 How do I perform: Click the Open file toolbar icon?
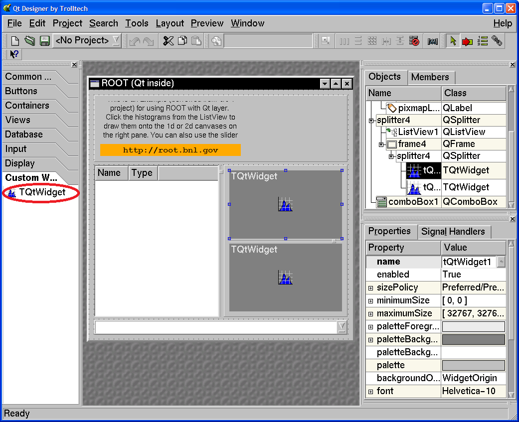pyautogui.click(x=30, y=41)
